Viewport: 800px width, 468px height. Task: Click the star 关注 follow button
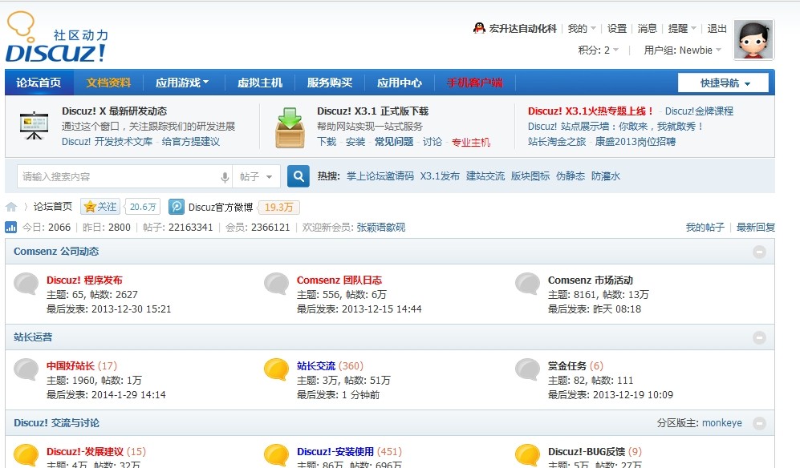pyautogui.click(x=100, y=207)
